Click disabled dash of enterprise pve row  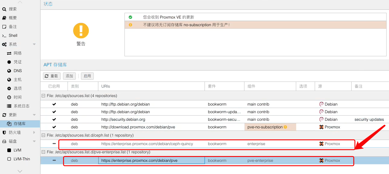(54, 161)
